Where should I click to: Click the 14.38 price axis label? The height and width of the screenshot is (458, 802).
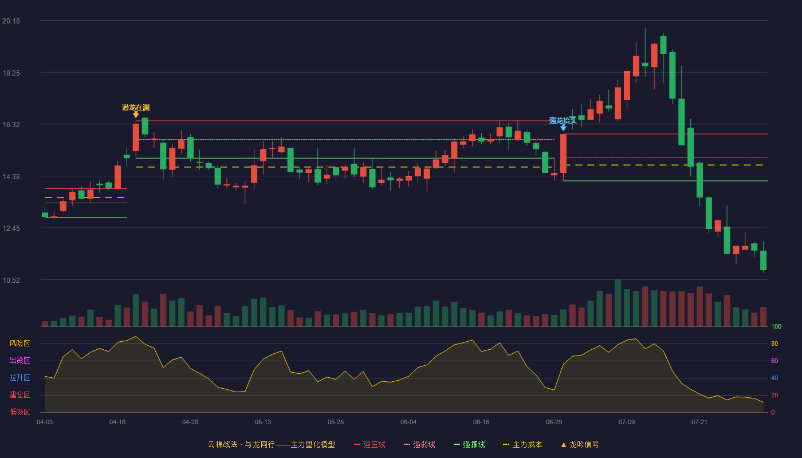[x=11, y=177]
